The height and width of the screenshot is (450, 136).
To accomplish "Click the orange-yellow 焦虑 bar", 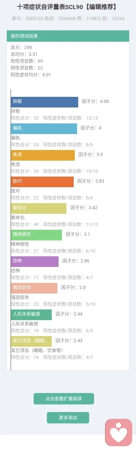I will pyautogui.click(x=43, y=155).
